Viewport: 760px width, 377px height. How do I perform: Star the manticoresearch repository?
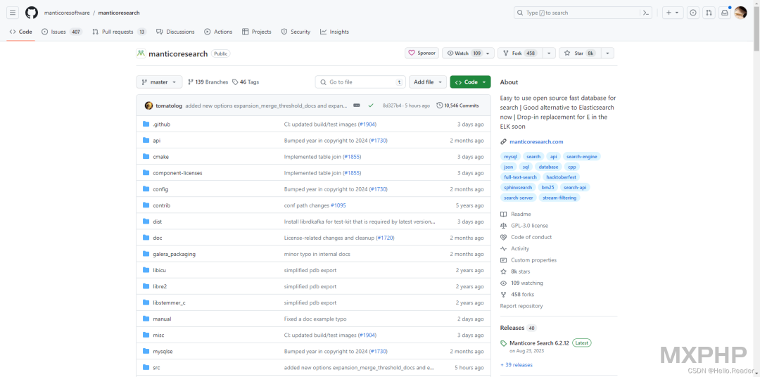click(x=580, y=53)
